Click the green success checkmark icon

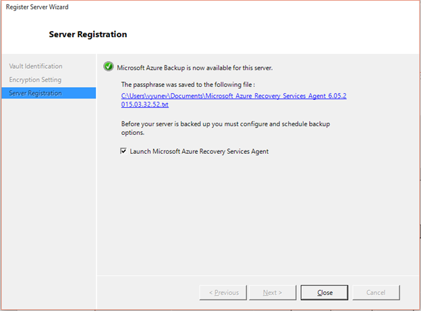pyautogui.click(x=108, y=67)
